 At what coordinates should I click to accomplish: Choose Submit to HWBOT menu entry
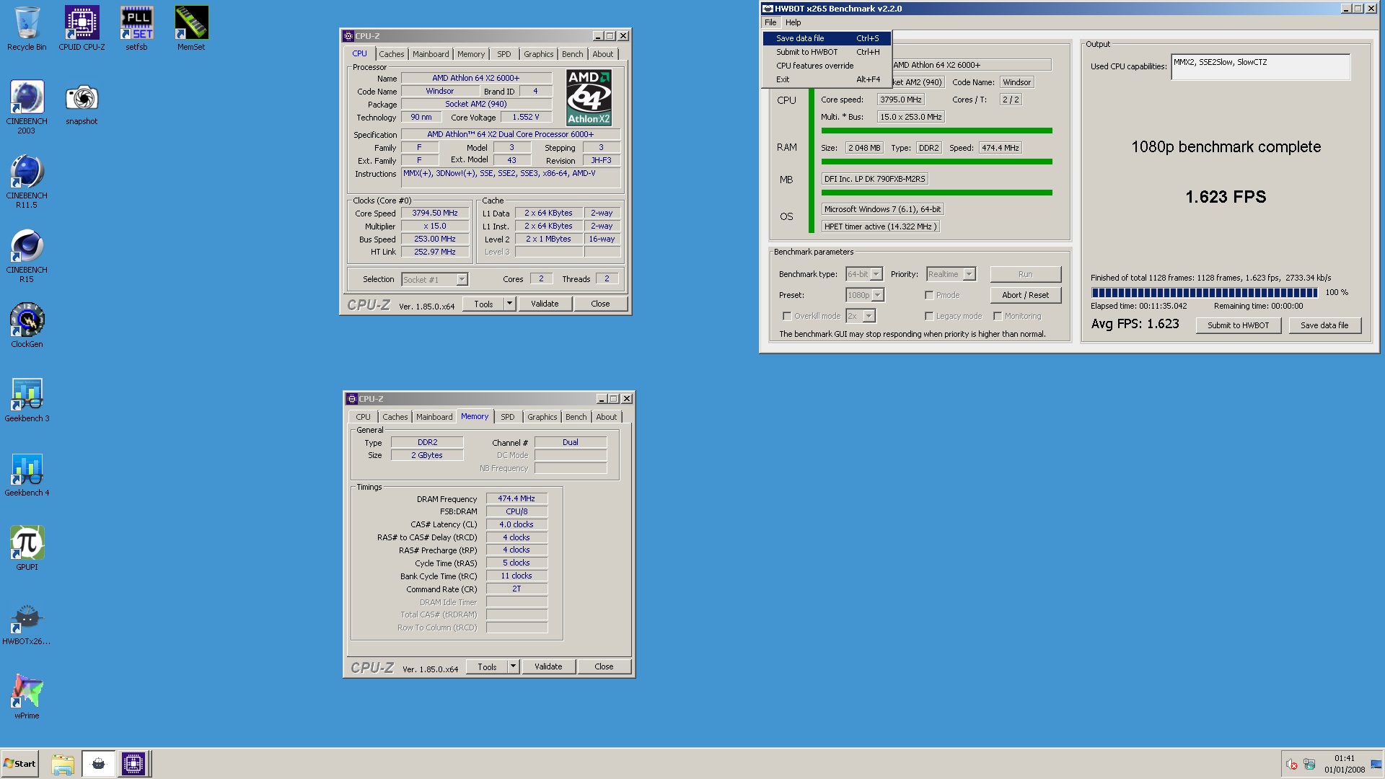(827, 52)
